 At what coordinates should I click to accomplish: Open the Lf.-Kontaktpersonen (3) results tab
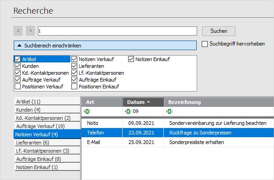(48, 151)
